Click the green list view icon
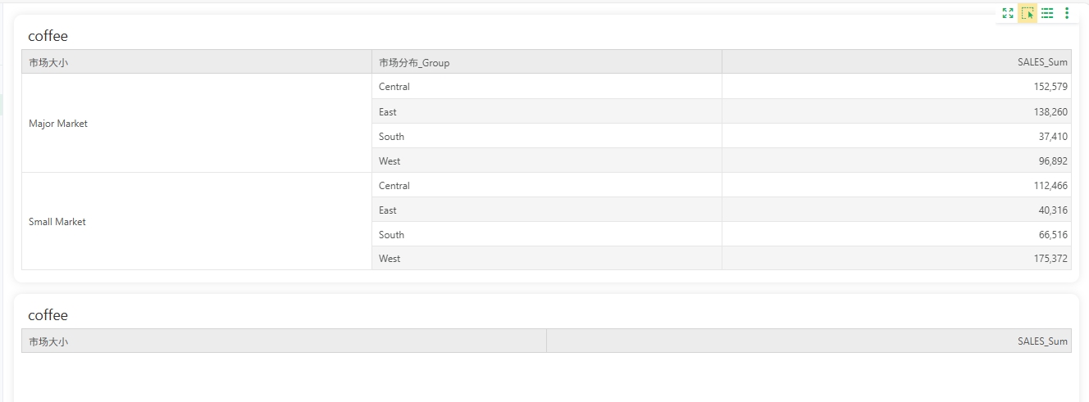Image resolution: width=1089 pixels, height=402 pixels. click(x=1047, y=13)
